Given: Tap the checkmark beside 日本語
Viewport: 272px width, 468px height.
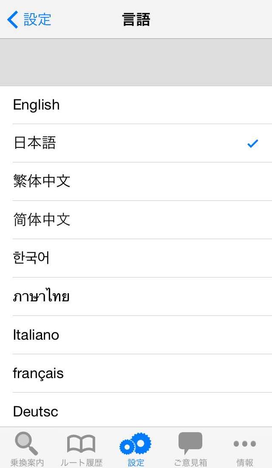Looking at the screenshot, I should pyautogui.click(x=252, y=144).
